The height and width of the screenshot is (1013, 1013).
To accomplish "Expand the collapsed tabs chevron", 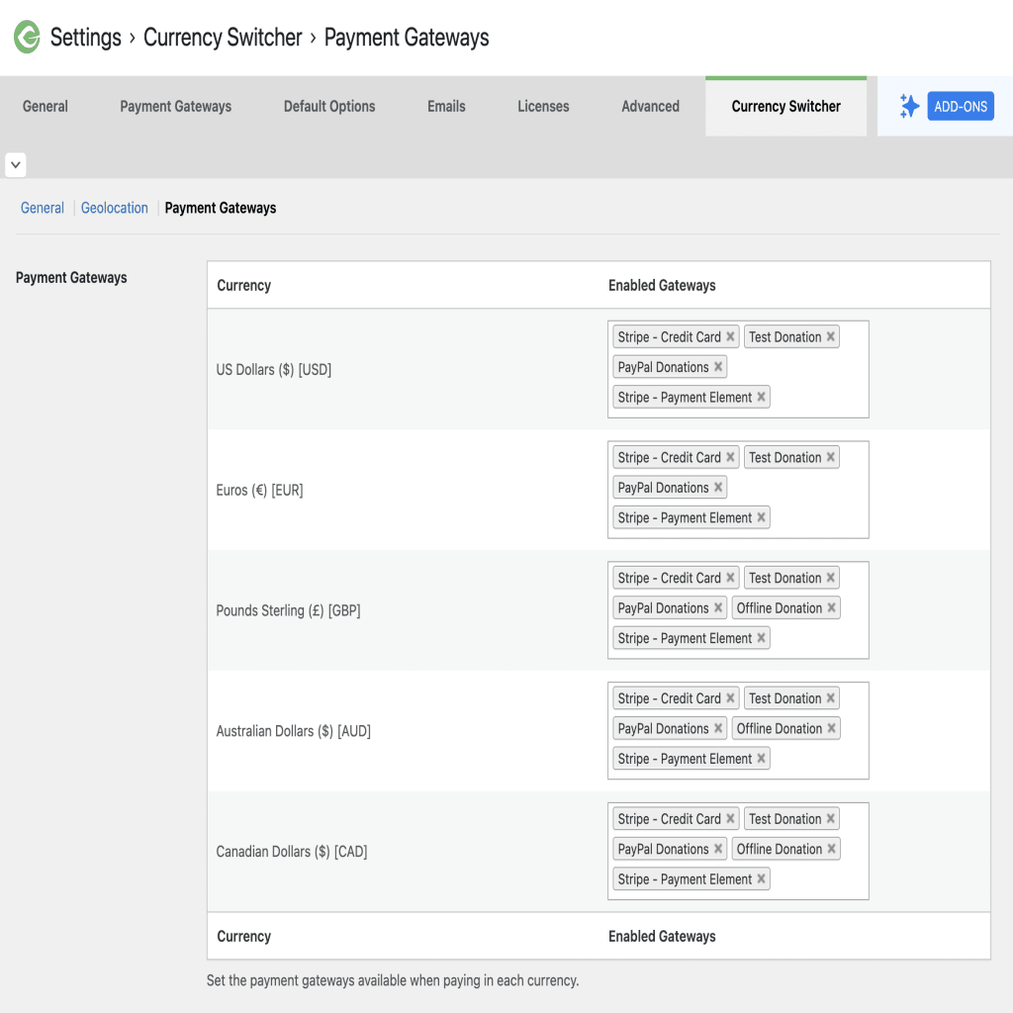I will click(x=16, y=165).
